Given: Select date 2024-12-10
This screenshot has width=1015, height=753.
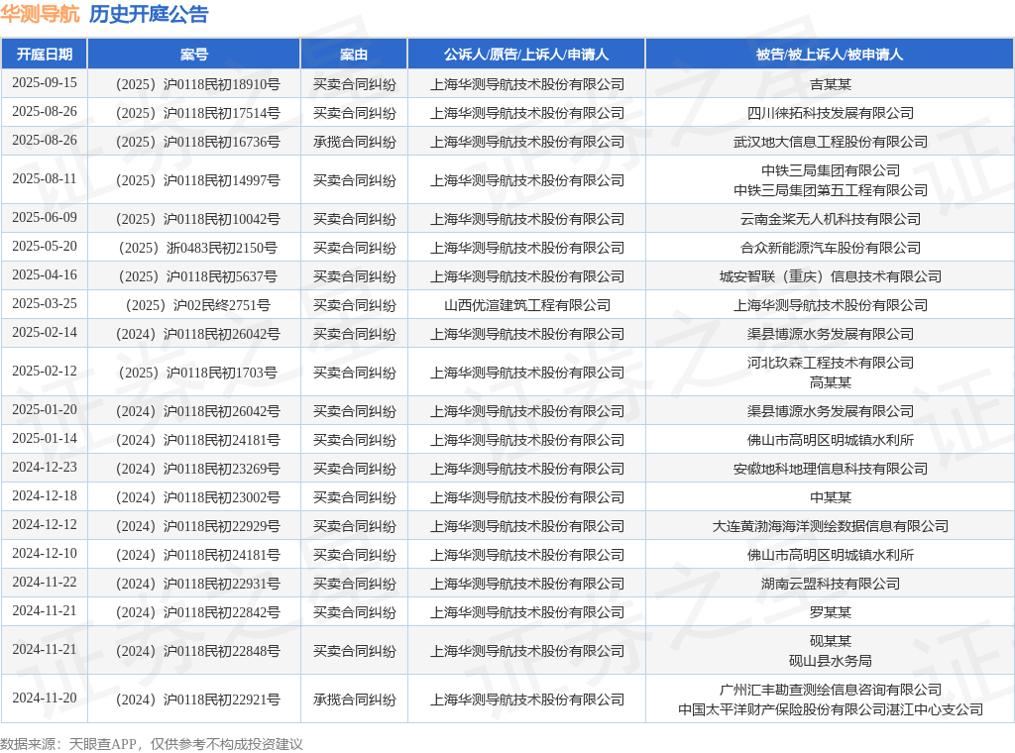Looking at the screenshot, I should point(44,554).
